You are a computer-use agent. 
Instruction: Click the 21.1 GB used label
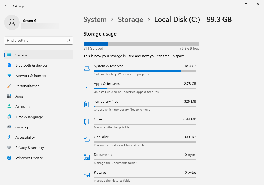[x=93, y=48]
